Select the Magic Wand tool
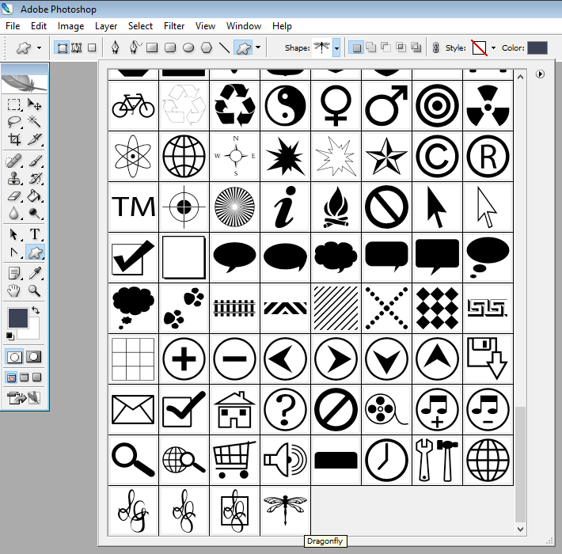Image resolution: width=562 pixels, height=554 pixels. point(34,122)
